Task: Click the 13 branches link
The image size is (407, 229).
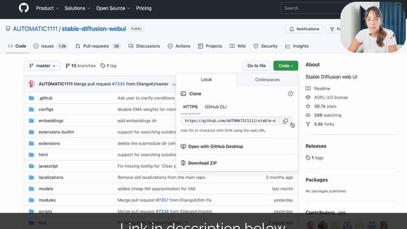Action: click(x=81, y=66)
